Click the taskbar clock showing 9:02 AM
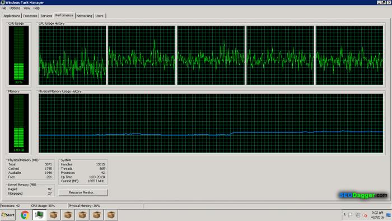Viewport: 392px width, 221px height. [377, 215]
